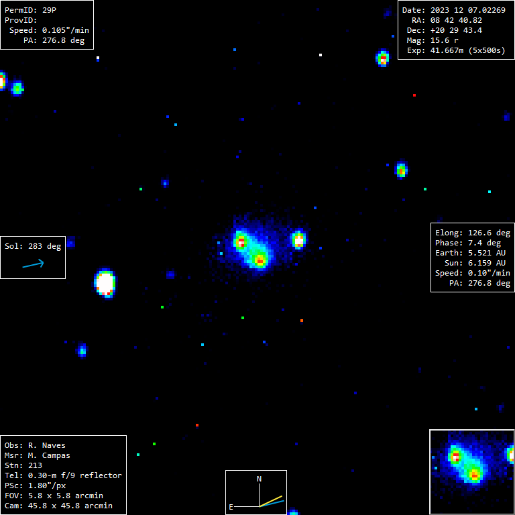515x515 pixels.
Task: Select the 'Elong: 126.6 deg' value
Action: 473,233
